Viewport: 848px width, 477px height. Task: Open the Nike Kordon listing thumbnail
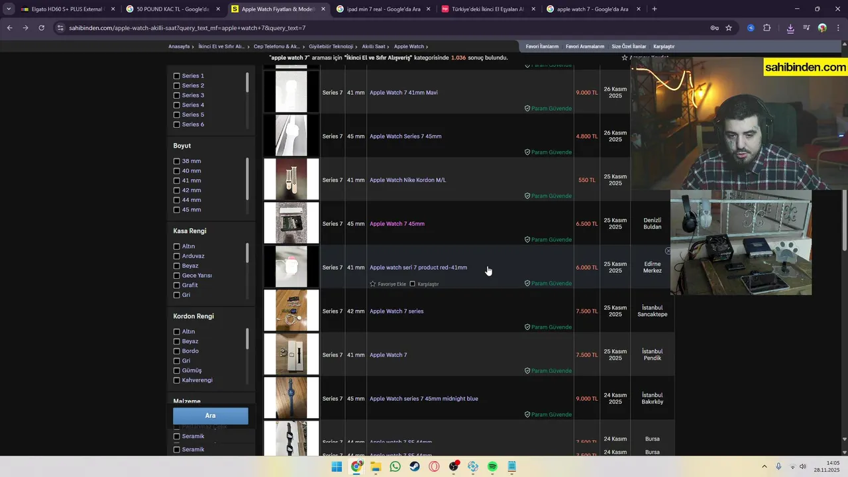[291, 179]
